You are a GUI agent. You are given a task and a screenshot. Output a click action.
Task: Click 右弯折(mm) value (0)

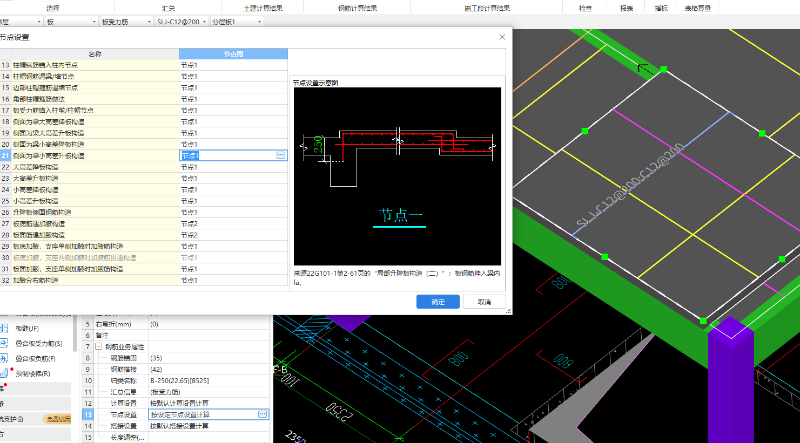coord(209,324)
